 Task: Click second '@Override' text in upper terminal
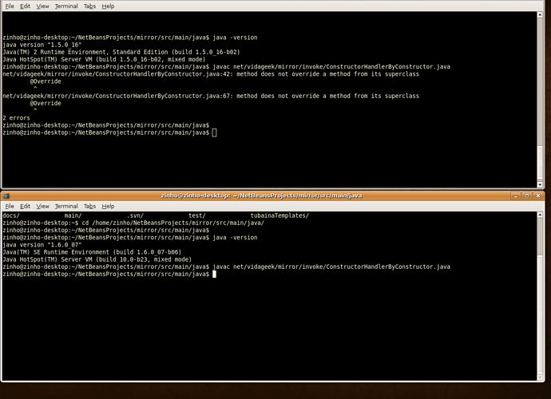point(46,103)
